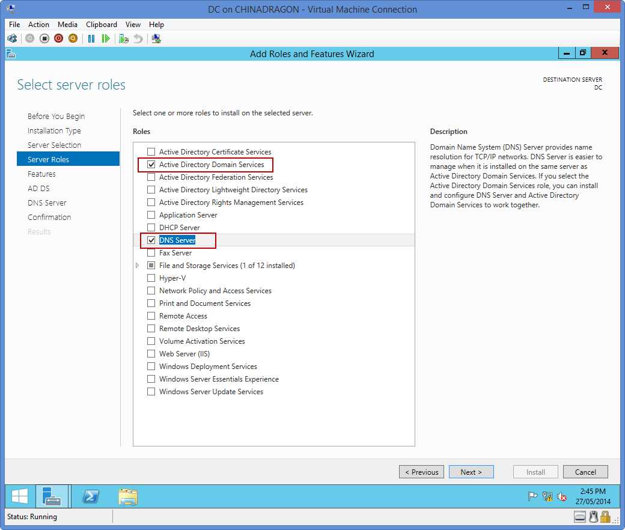Screen dimensions: 625x530
Task: Save VM state with the orange power icon
Action: [73, 38]
